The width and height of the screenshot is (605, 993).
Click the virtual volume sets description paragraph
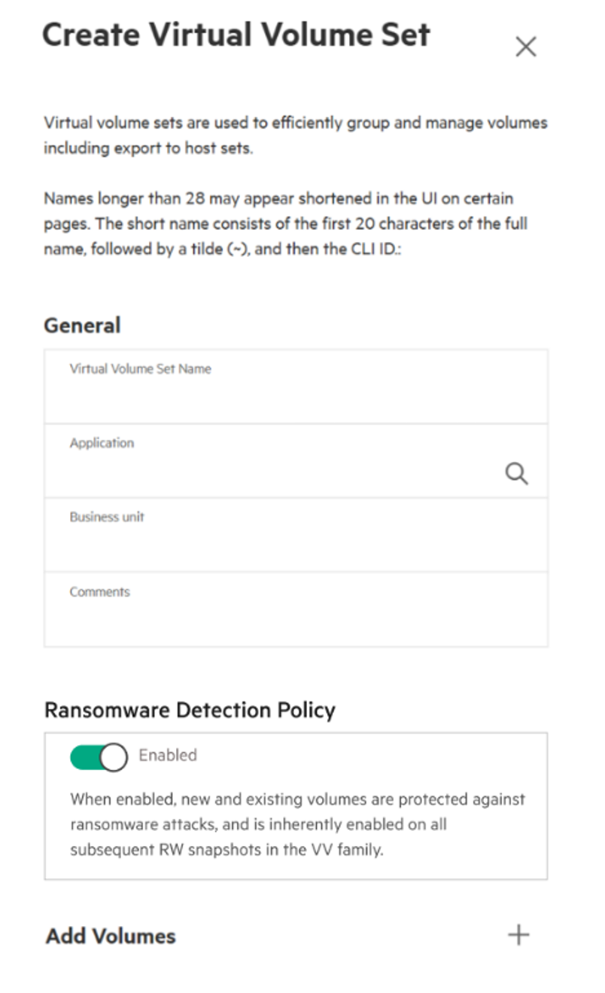296,135
